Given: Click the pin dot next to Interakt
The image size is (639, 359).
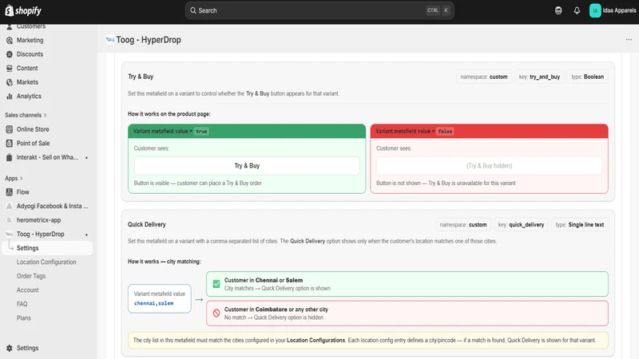Looking at the screenshot, I should [x=86, y=157].
